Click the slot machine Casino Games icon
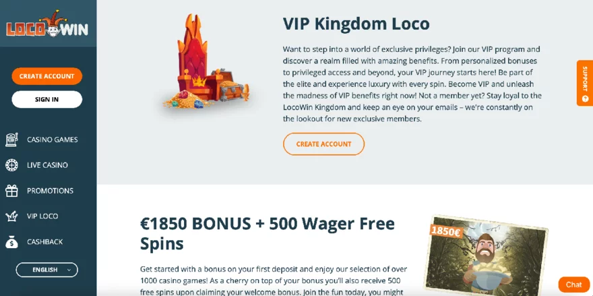 pyautogui.click(x=11, y=140)
